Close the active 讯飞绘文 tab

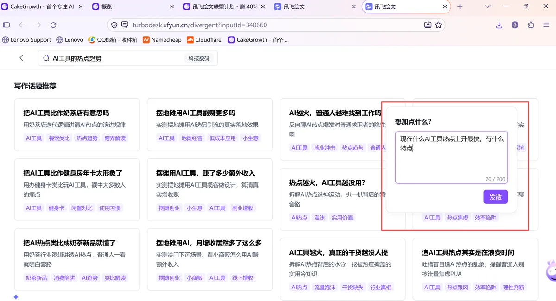(x=445, y=6)
